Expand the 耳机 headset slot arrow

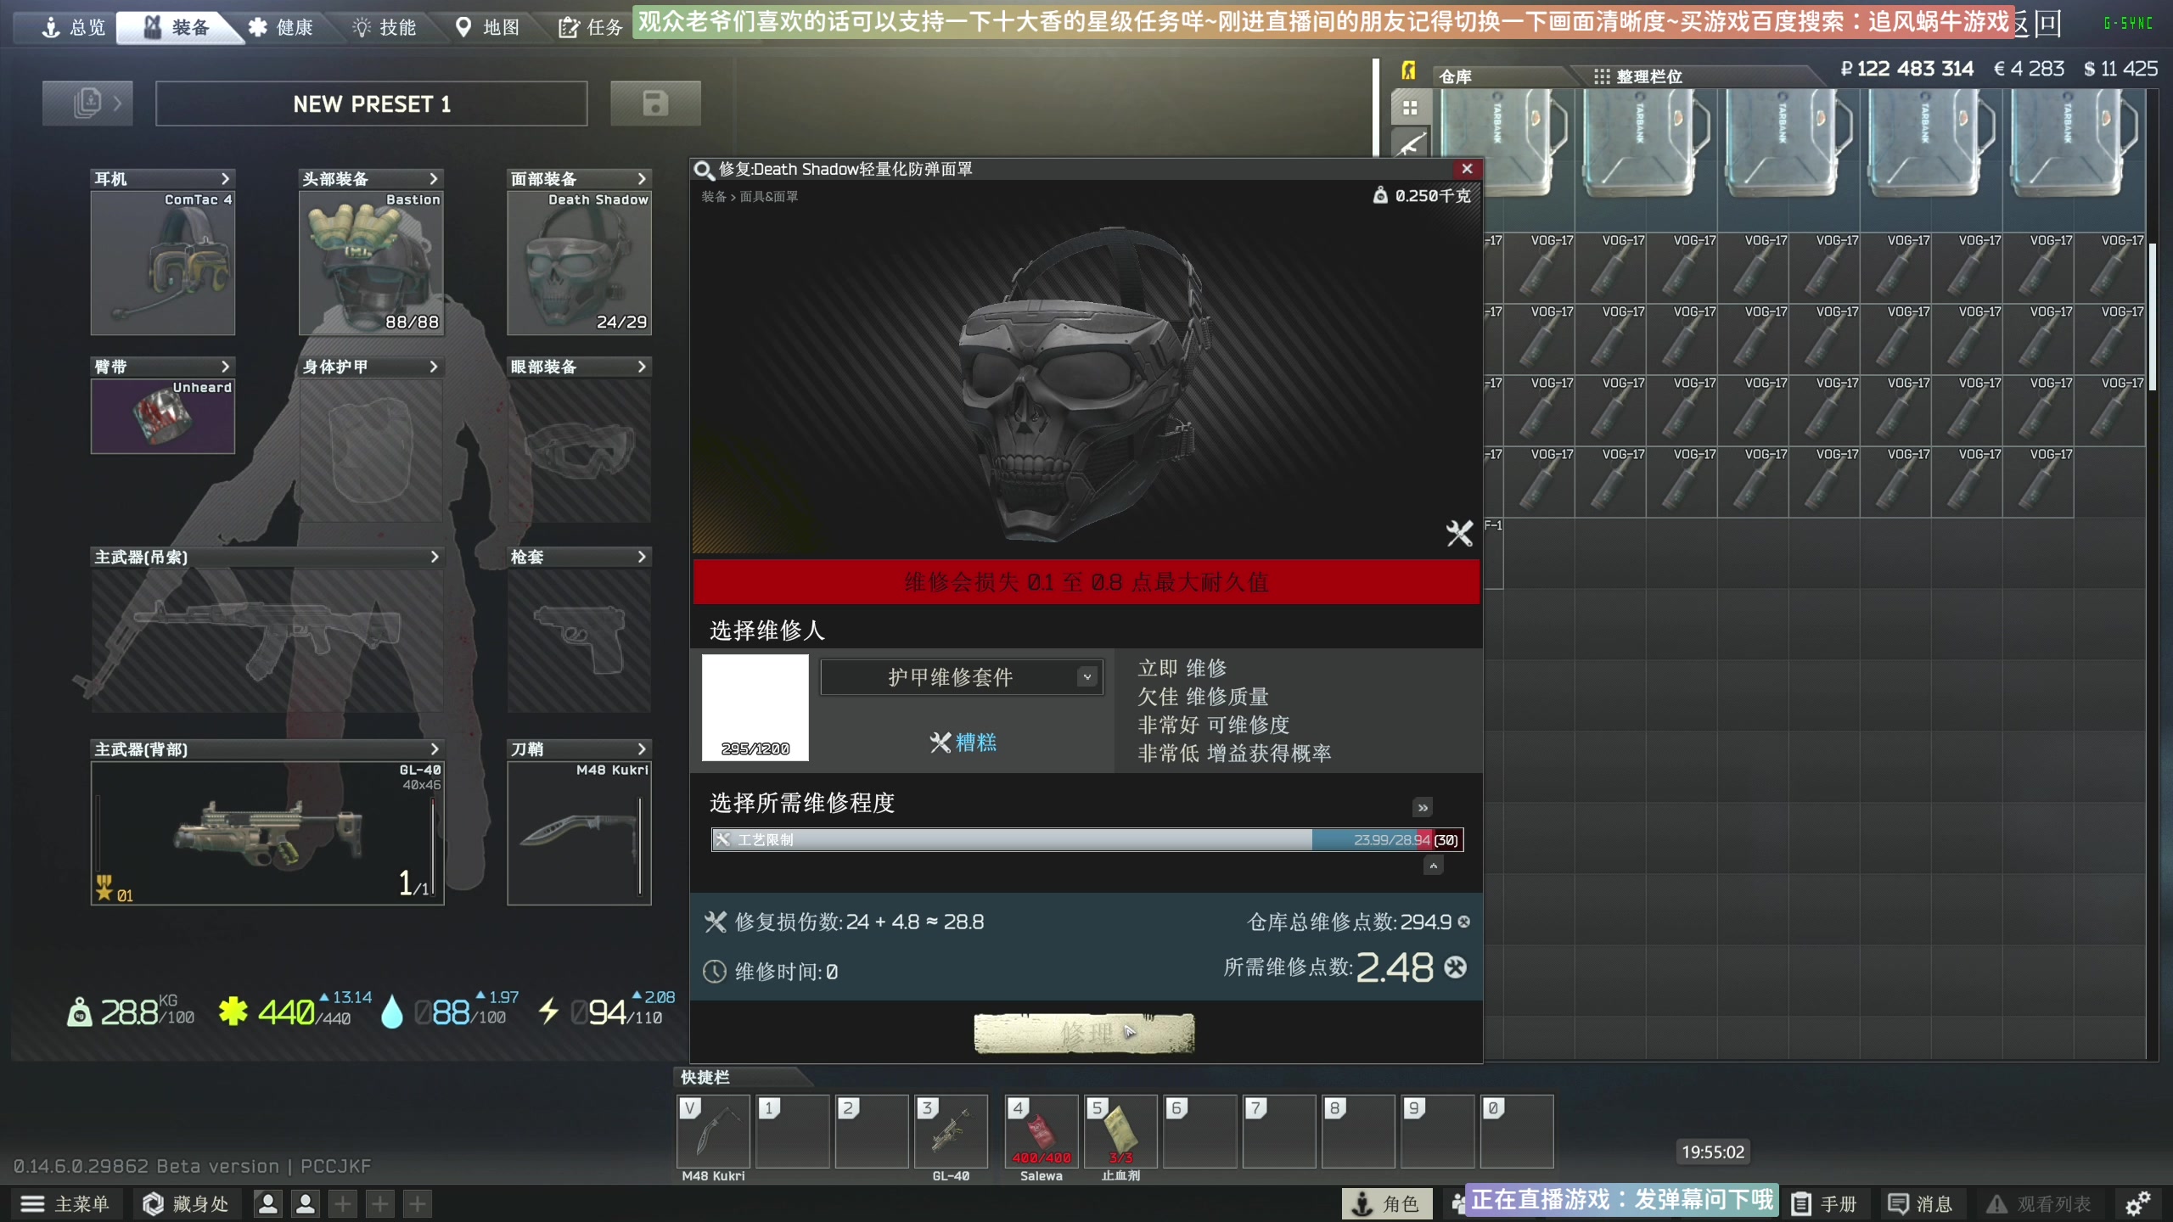[x=225, y=178]
